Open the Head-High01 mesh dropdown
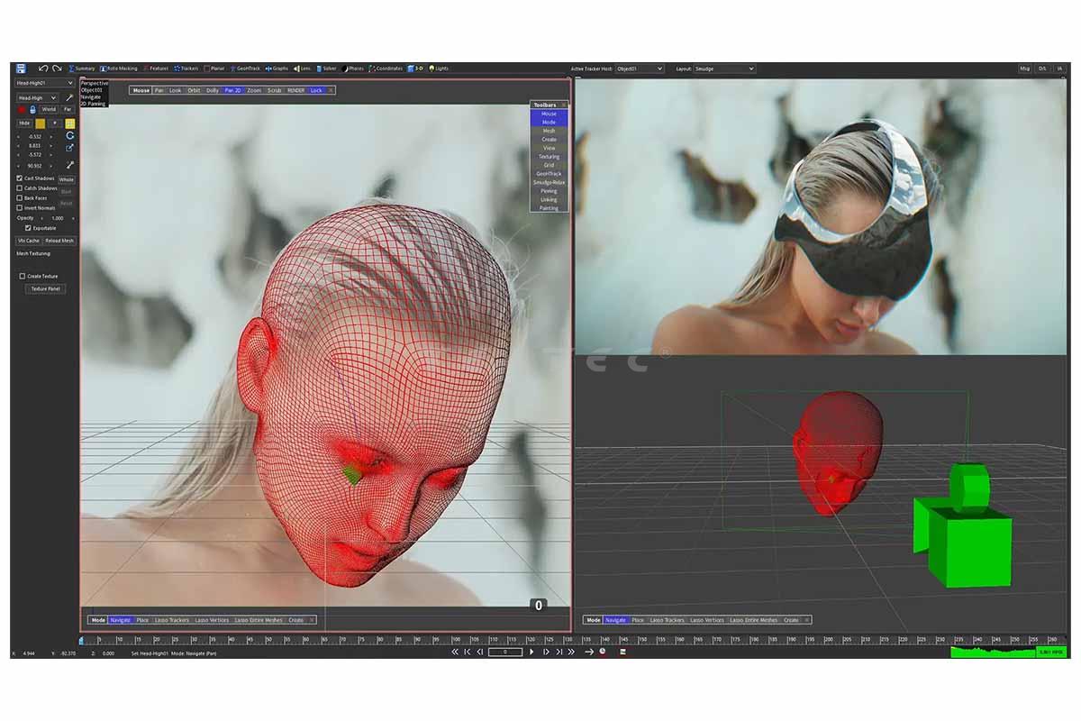Image resolution: width=1081 pixels, height=721 pixels. click(x=45, y=83)
